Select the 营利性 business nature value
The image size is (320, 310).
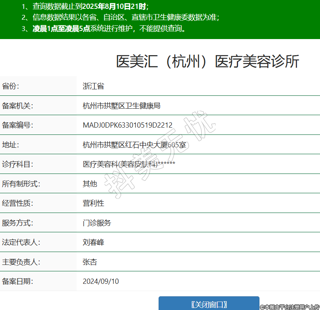point(93,203)
